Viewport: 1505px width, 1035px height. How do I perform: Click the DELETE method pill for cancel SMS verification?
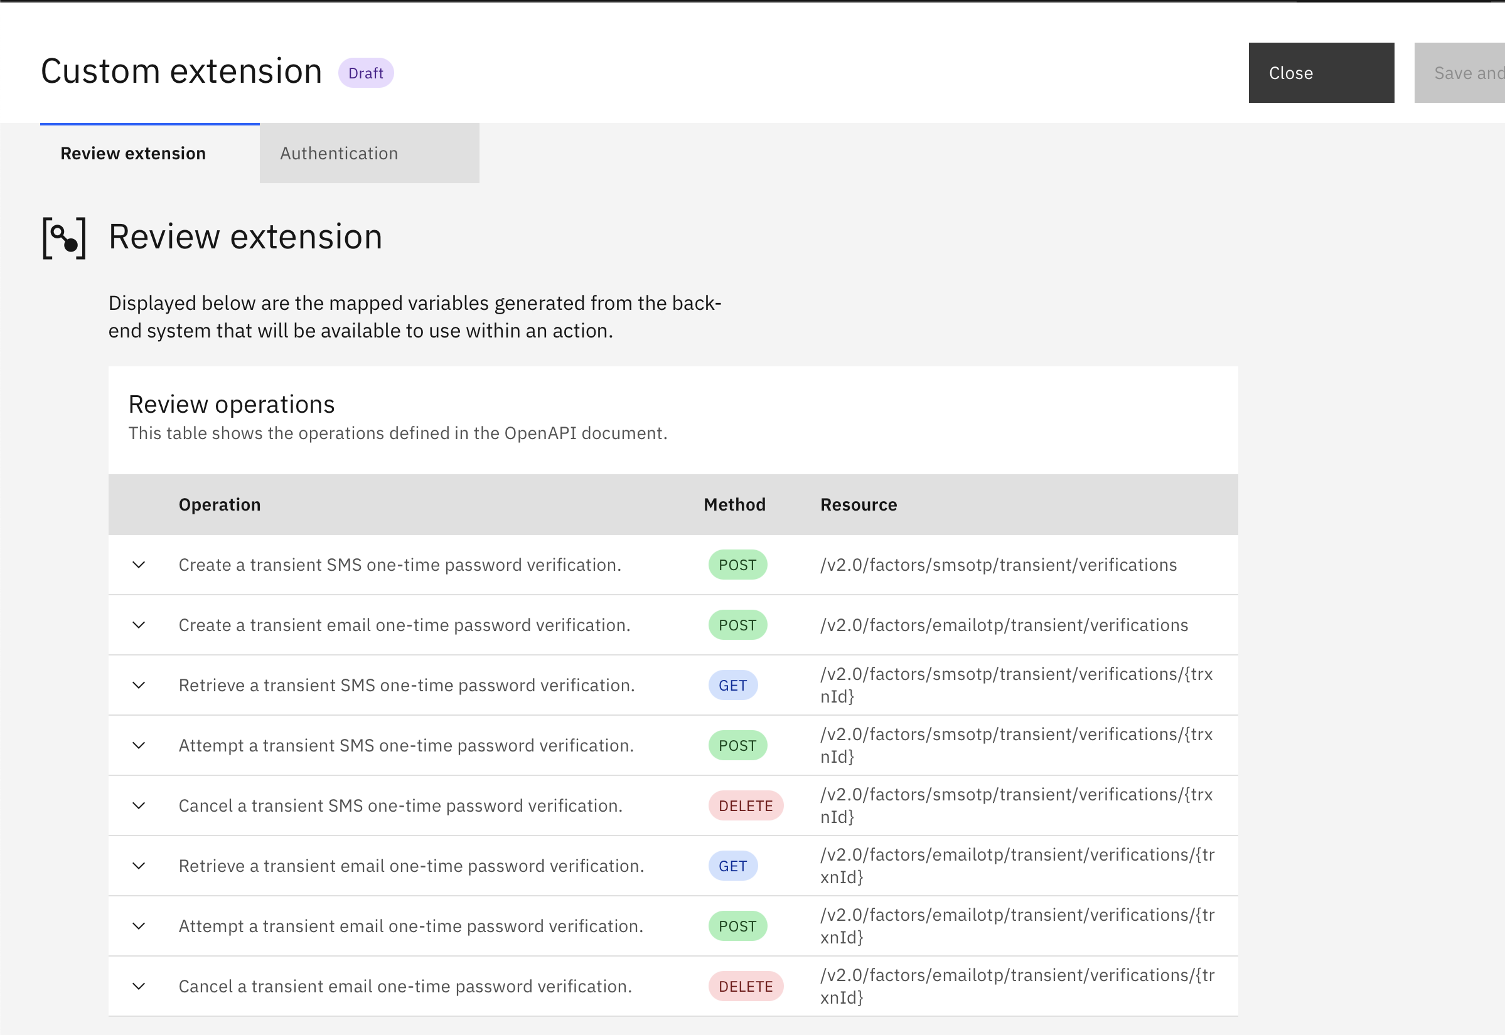tap(746, 805)
